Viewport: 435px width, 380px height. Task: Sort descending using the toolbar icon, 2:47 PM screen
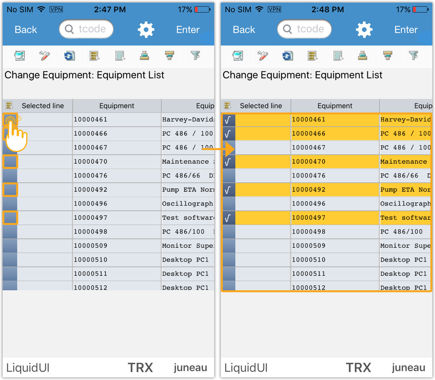(170, 56)
